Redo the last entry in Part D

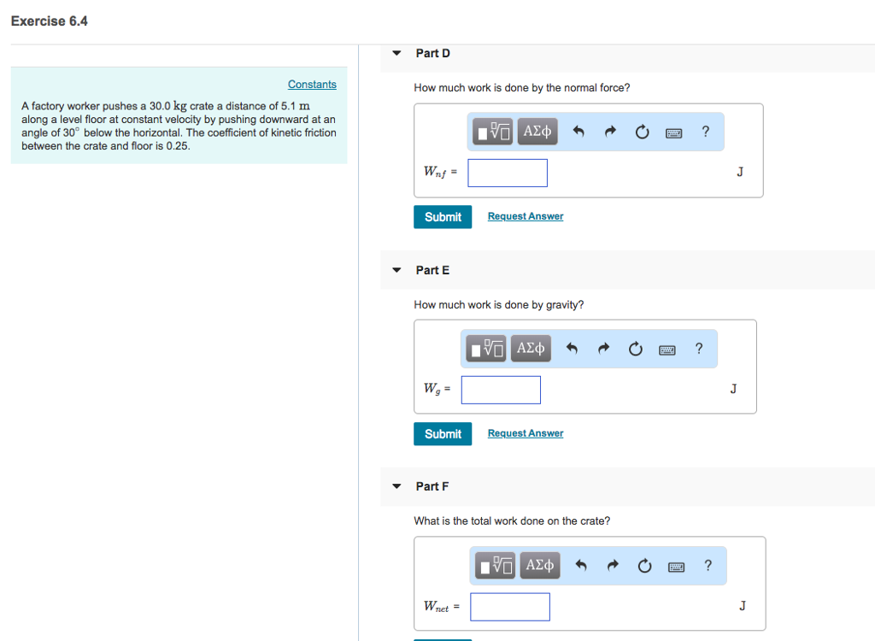pyautogui.click(x=610, y=131)
